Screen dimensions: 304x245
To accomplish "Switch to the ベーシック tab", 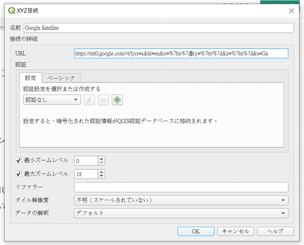I will 61,78.
